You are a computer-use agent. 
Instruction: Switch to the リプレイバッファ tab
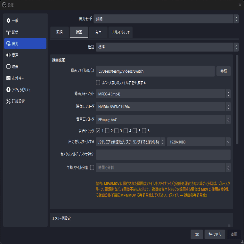pos(120,32)
